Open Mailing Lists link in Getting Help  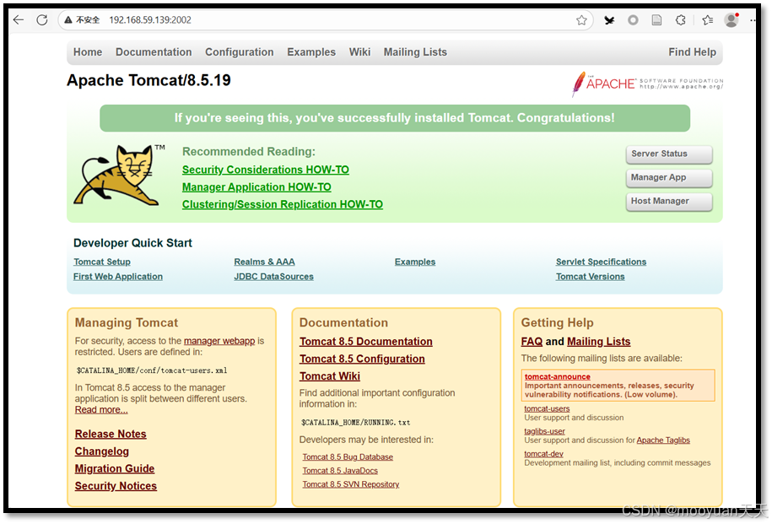599,342
